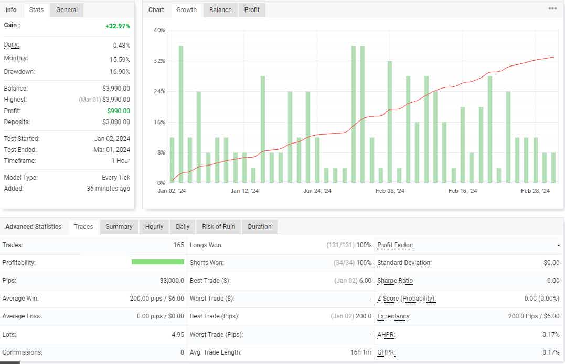Select the Growth chart tab
This screenshot has height=364, width=565.
[x=186, y=10]
